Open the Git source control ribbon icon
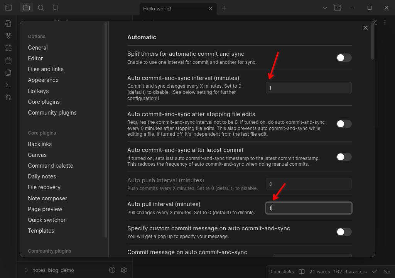The width and height of the screenshot is (395, 278). (8, 97)
